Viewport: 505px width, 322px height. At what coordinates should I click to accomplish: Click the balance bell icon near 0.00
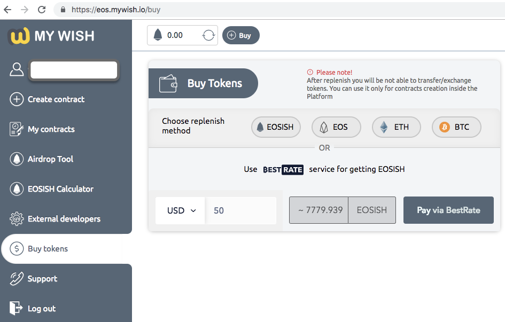pyautogui.click(x=158, y=35)
